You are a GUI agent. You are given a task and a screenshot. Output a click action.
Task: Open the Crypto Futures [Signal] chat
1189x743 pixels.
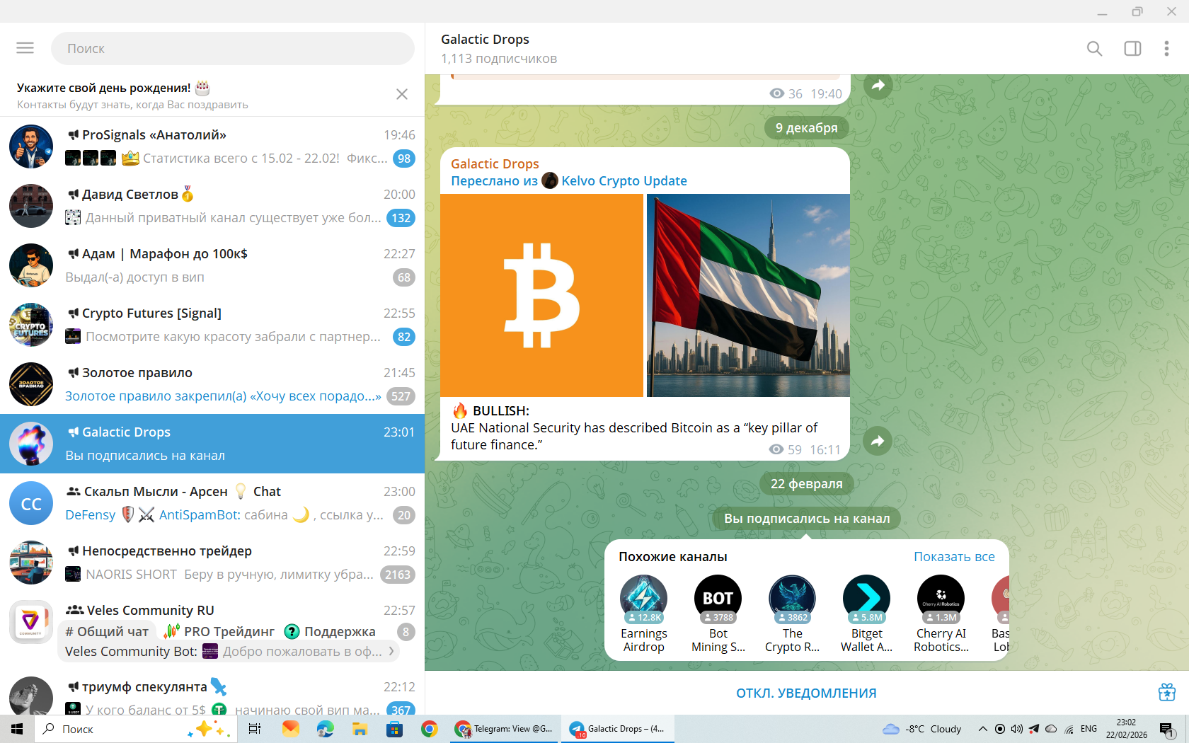[x=212, y=325]
